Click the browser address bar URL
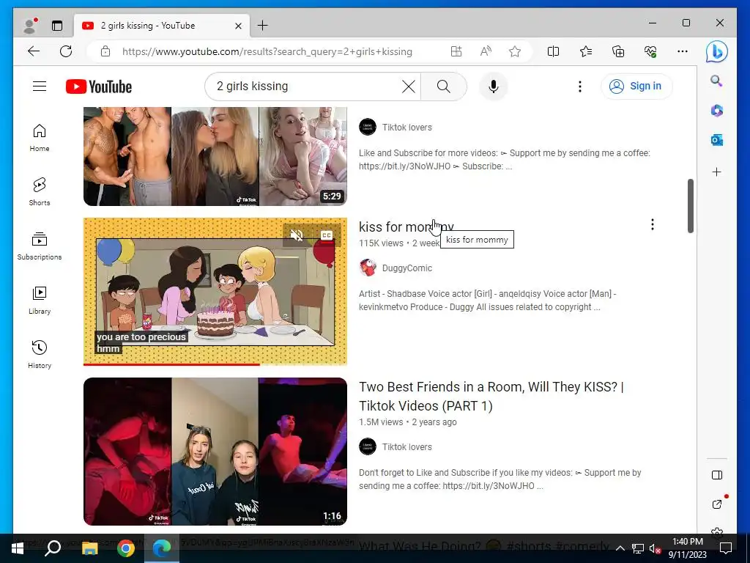The width and height of the screenshot is (750, 563). pyautogui.click(x=267, y=52)
